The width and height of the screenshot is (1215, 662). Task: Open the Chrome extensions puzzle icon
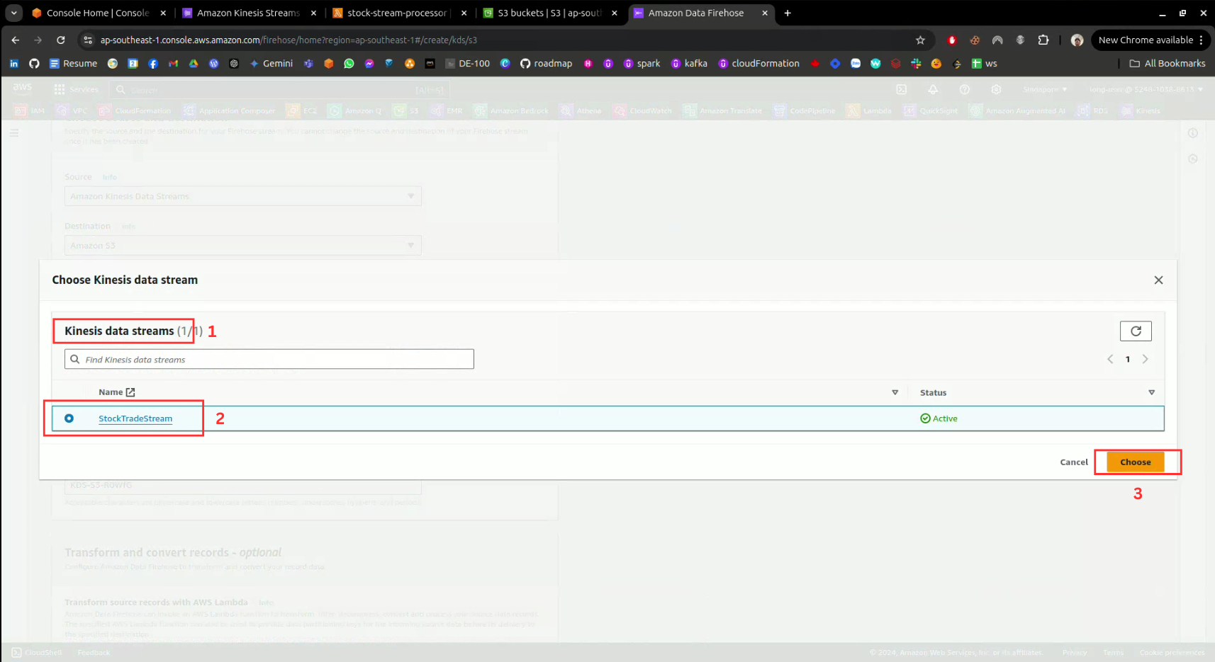1043,40
